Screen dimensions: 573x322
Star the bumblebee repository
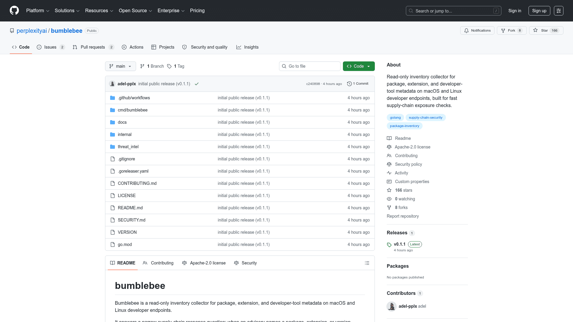pos(546,30)
